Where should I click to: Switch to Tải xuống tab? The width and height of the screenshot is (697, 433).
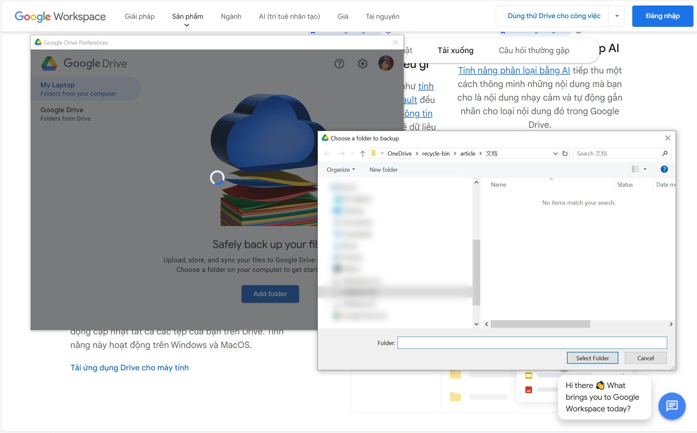[x=455, y=50]
